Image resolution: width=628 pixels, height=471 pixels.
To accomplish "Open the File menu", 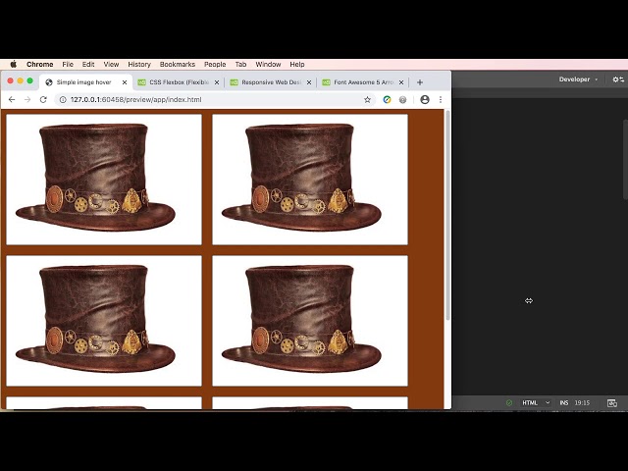I will tap(68, 64).
